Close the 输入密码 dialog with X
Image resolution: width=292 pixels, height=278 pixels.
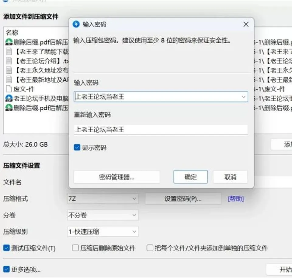click(246, 24)
